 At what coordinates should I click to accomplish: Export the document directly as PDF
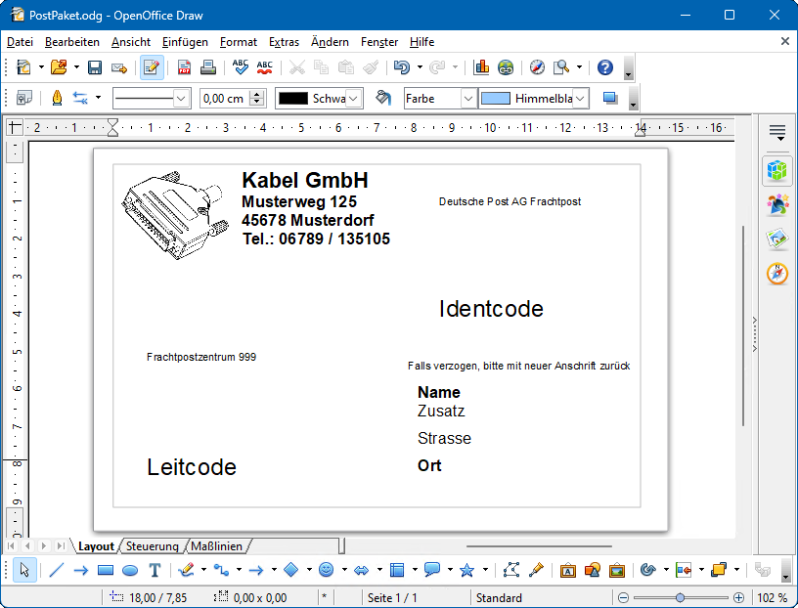point(184,68)
